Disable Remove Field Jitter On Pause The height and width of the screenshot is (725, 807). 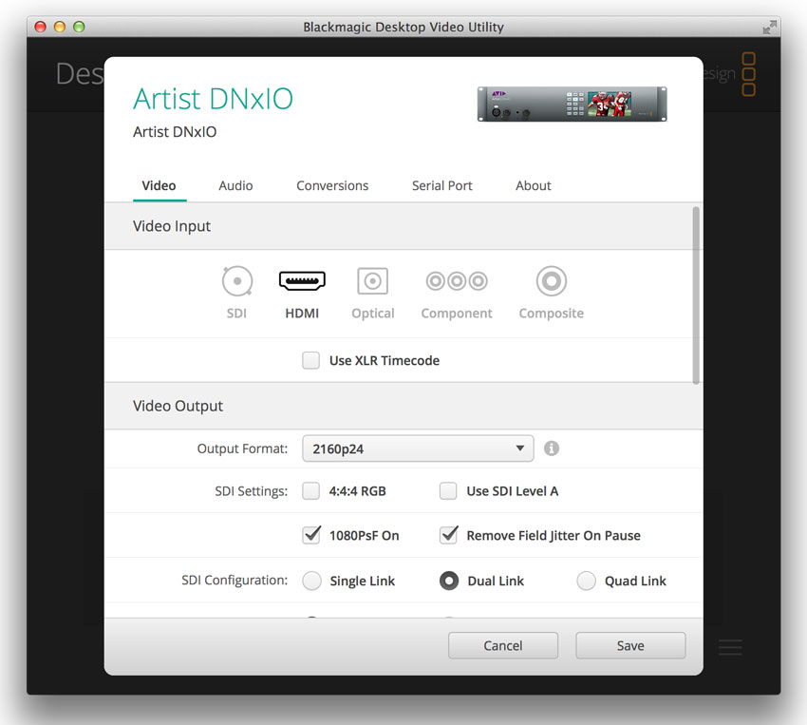pyautogui.click(x=449, y=536)
